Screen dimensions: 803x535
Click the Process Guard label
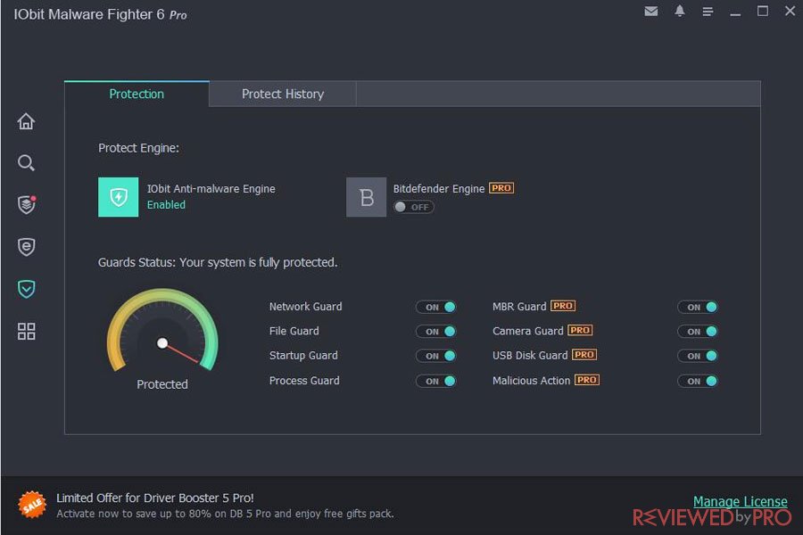[x=304, y=381]
